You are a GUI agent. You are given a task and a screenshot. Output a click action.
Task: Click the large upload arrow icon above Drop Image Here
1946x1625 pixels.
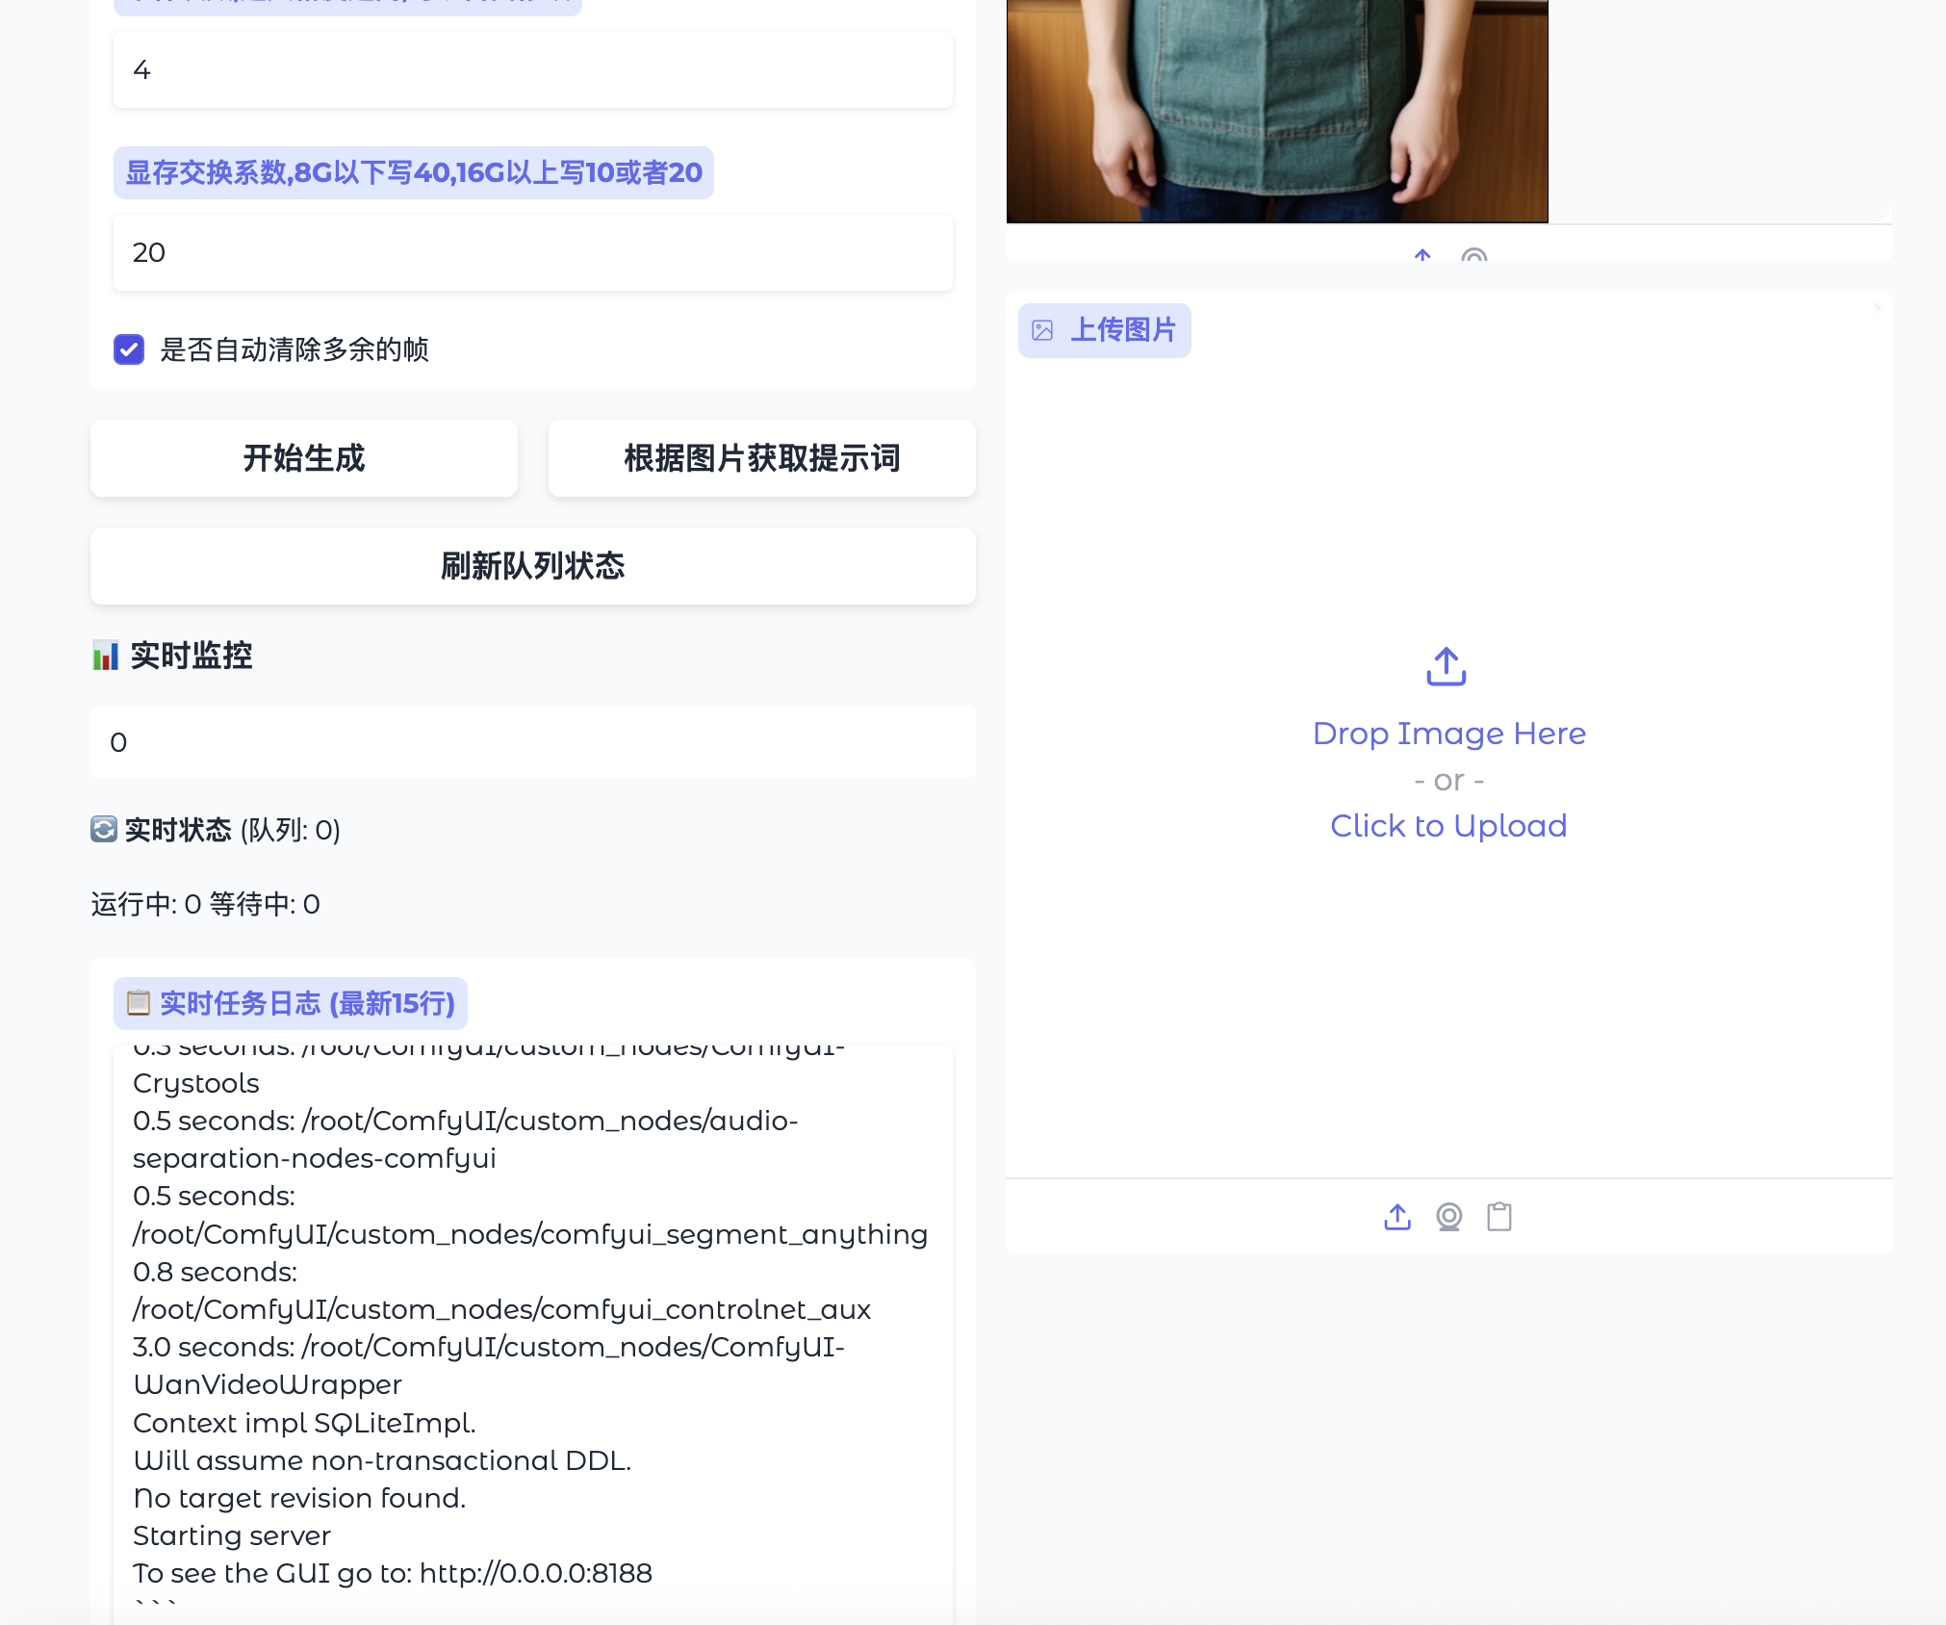click(1447, 666)
